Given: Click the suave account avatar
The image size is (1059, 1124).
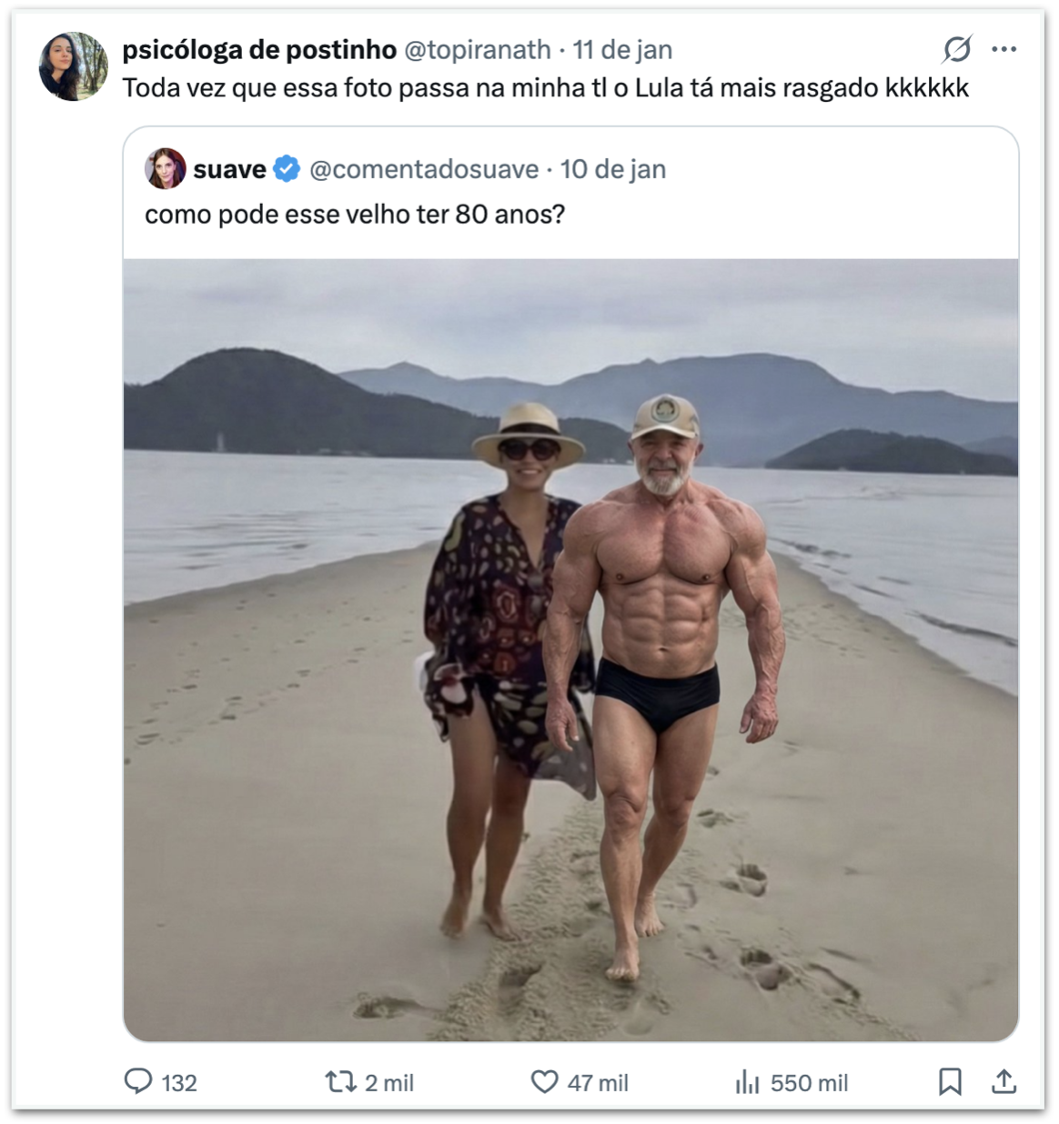Looking at the screenshot, I should (x=165, y=169).
